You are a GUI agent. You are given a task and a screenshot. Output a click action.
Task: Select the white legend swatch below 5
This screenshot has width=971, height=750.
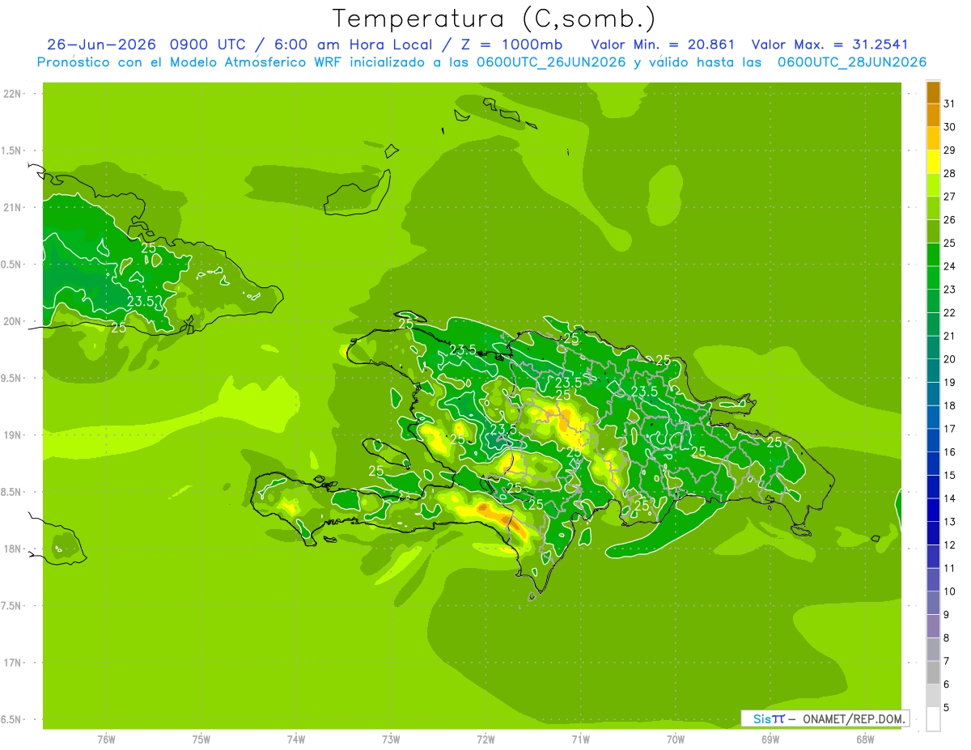point(933,718)
